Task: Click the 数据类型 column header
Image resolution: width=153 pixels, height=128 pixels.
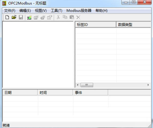Action: 134,25
